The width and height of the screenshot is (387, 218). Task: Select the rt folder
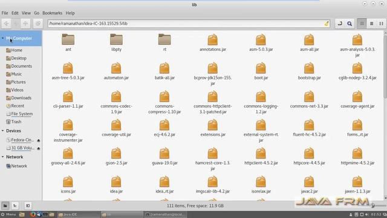click(x=164, y=42)
